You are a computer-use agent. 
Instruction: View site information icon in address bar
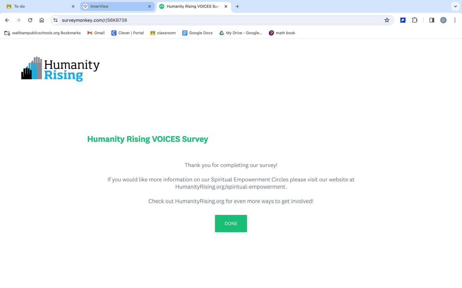(x=56, y=20)
